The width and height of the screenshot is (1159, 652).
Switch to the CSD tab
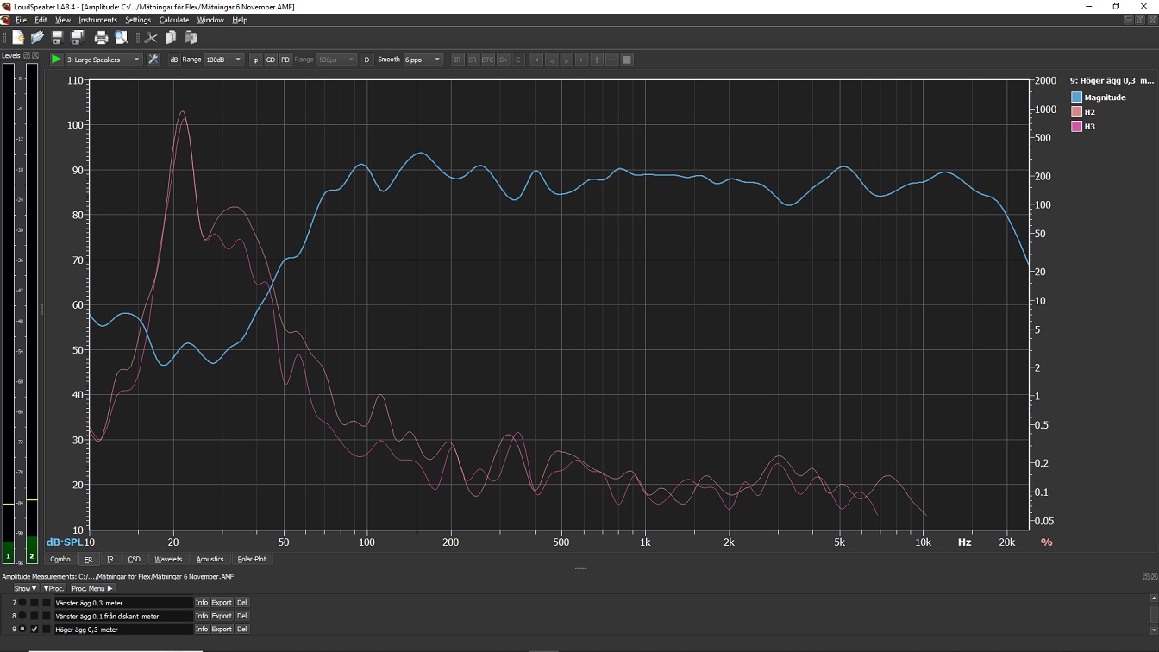[134, 559]
